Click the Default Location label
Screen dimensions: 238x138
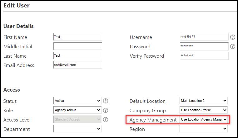point(147,101)
